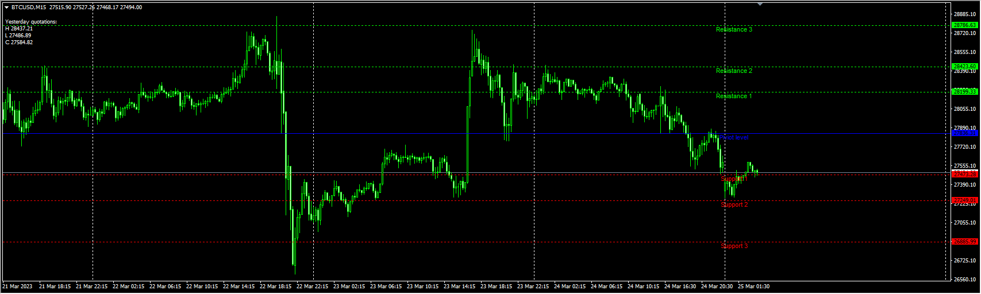The height and width of the screenshot is (294, 981).
Task: Click the Yesterday quotations label
Action: tap(31, 22)
